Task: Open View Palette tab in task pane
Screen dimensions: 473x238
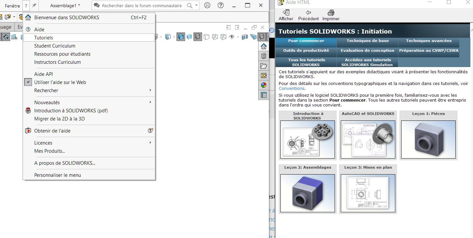Action: (264, 76)
